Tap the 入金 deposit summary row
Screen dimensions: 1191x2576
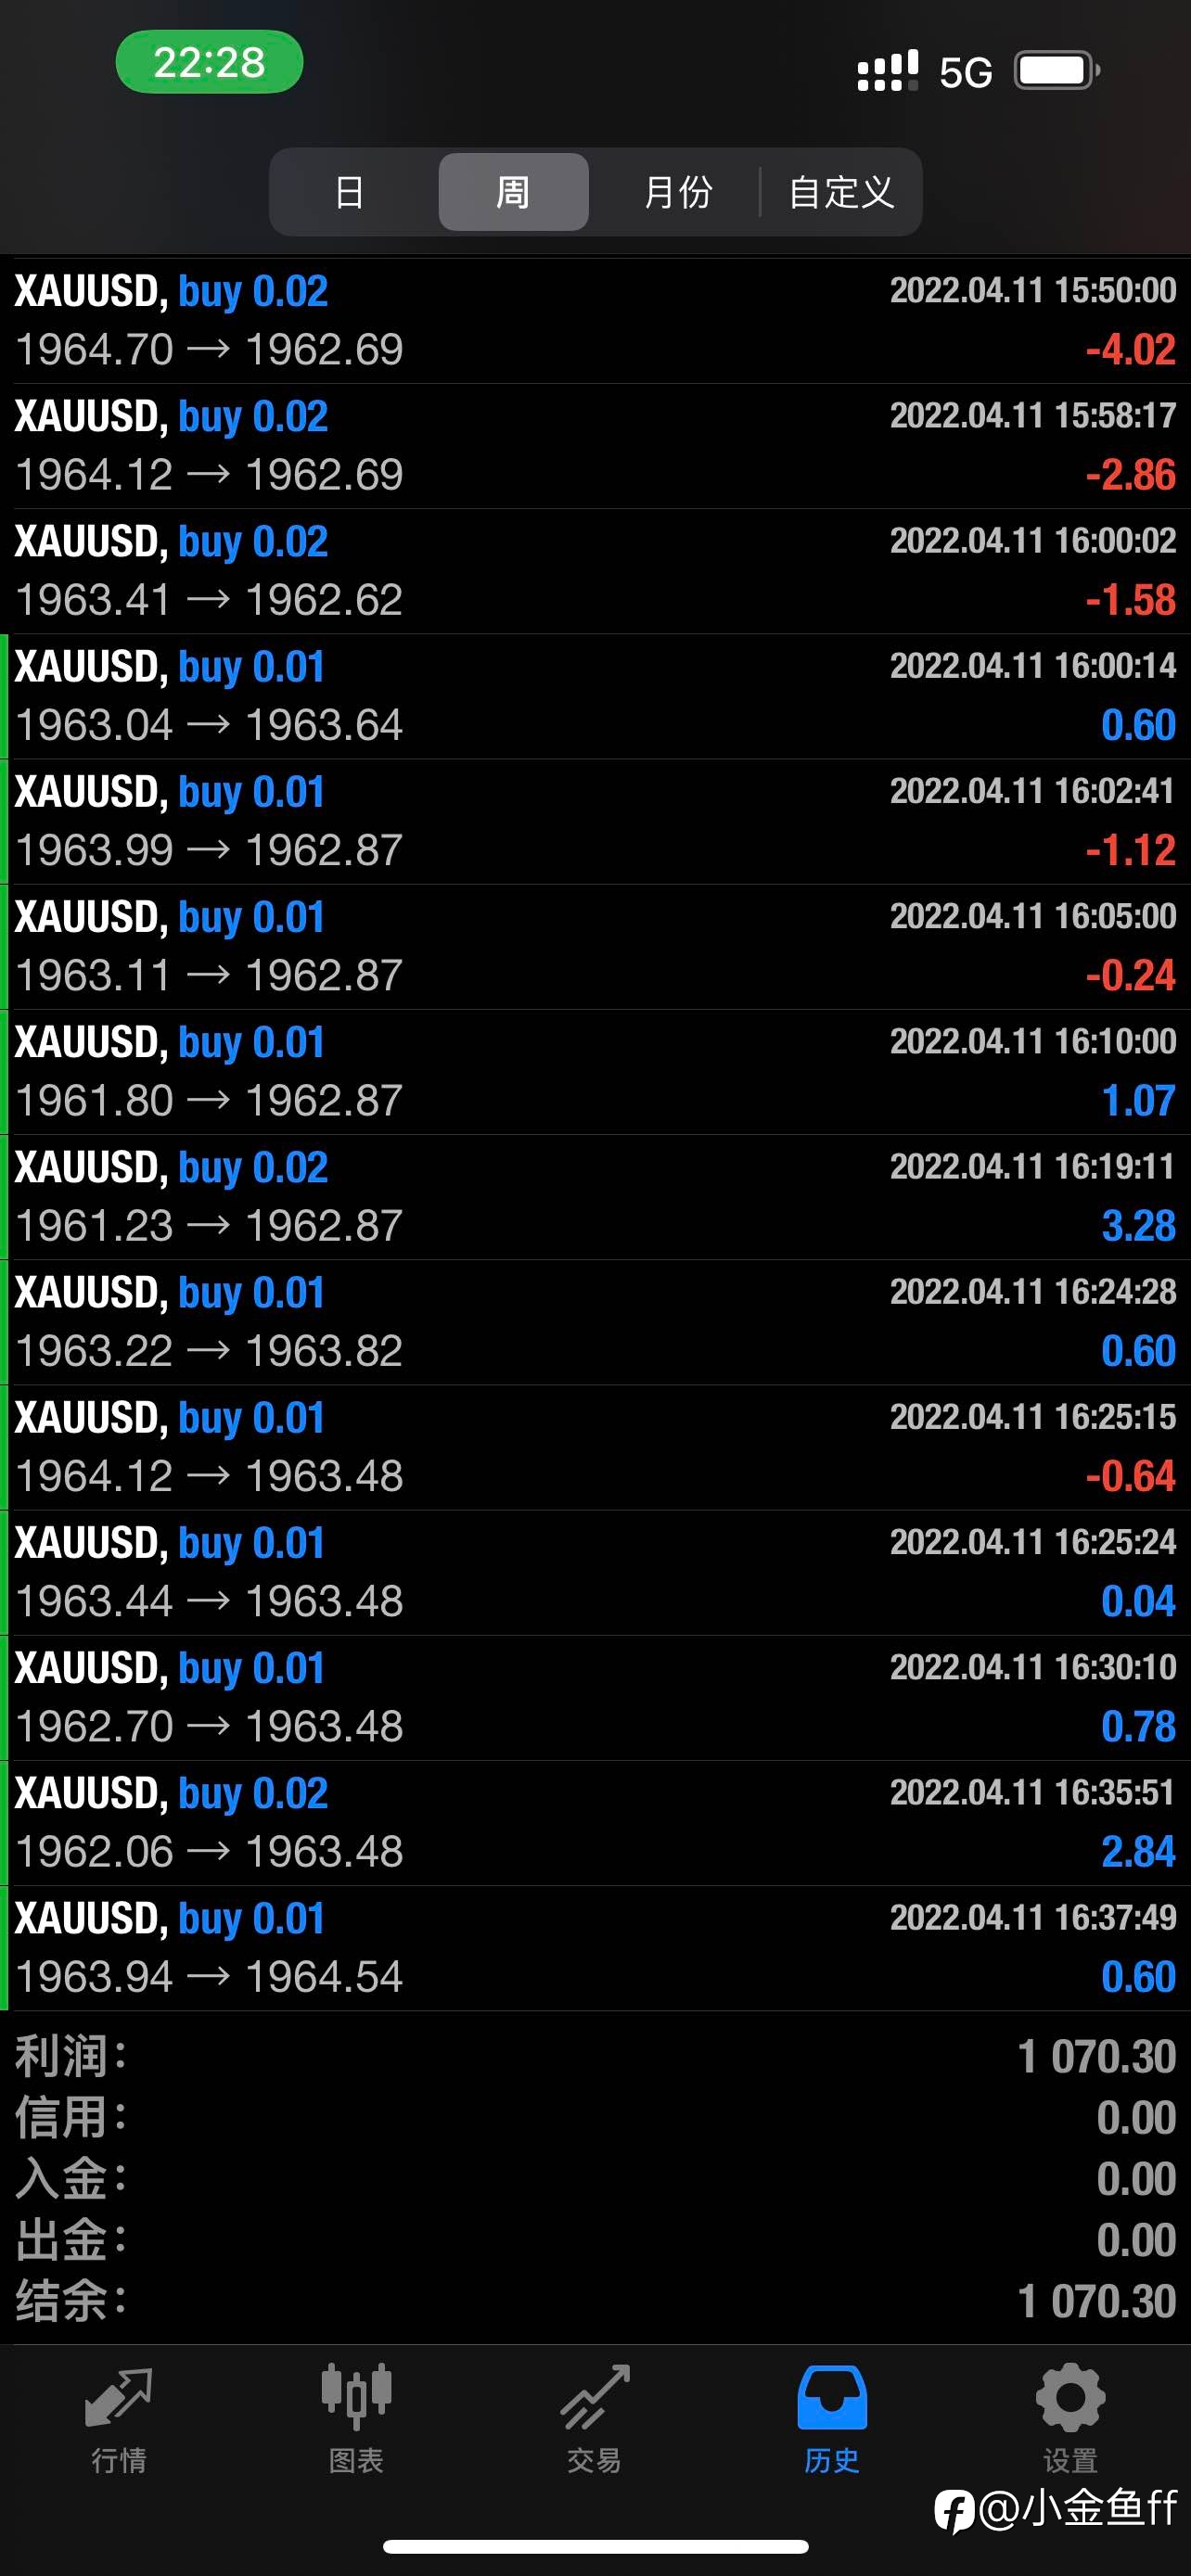click(x=595, y=2179)
